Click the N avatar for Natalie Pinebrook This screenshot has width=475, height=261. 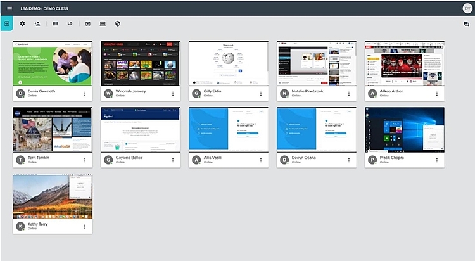pos(284,93)
